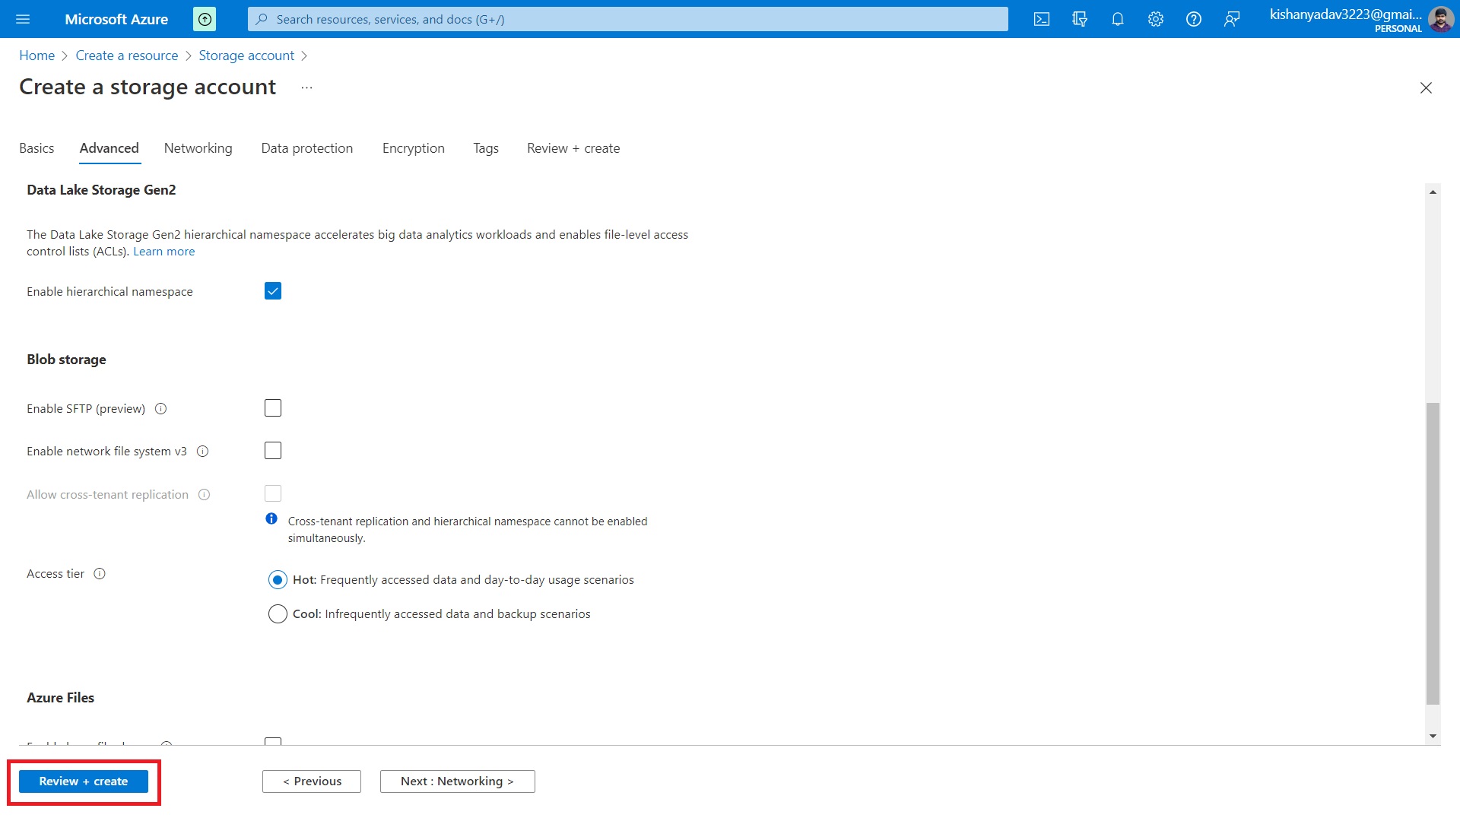Switch to the Basics tab
The height and width of the screenshot is (821, 1460).
point(36,148)
